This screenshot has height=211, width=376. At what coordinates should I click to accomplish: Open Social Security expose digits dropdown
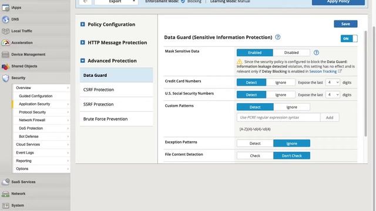pos(333,95)
